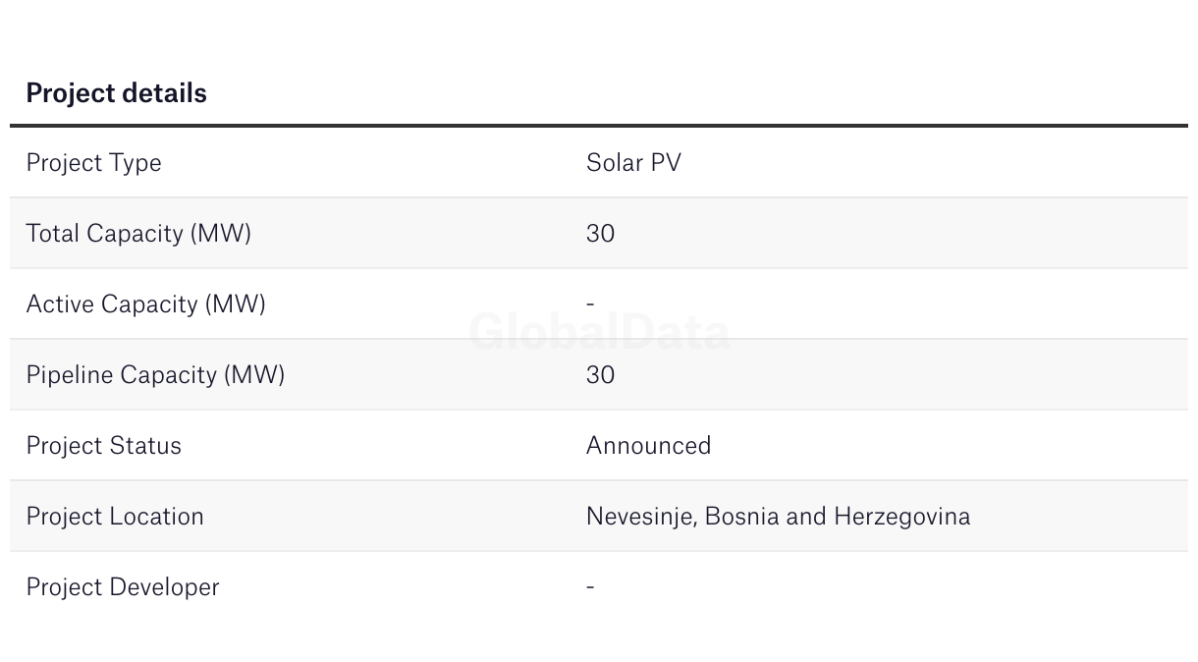This screenshot has width=1198, height=662.
Task: Click the word Herzegovina in location
Action: 901,517
